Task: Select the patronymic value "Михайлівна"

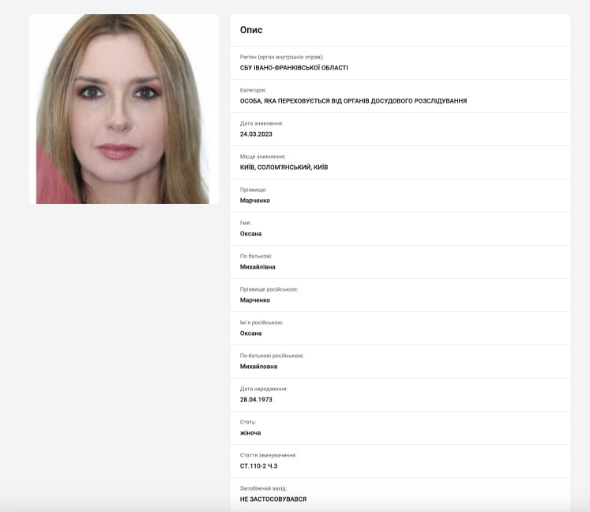Action: point(257,267)
